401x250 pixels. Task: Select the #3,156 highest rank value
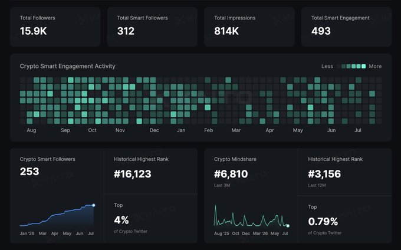pyautogui.click(x=324, y=174)
